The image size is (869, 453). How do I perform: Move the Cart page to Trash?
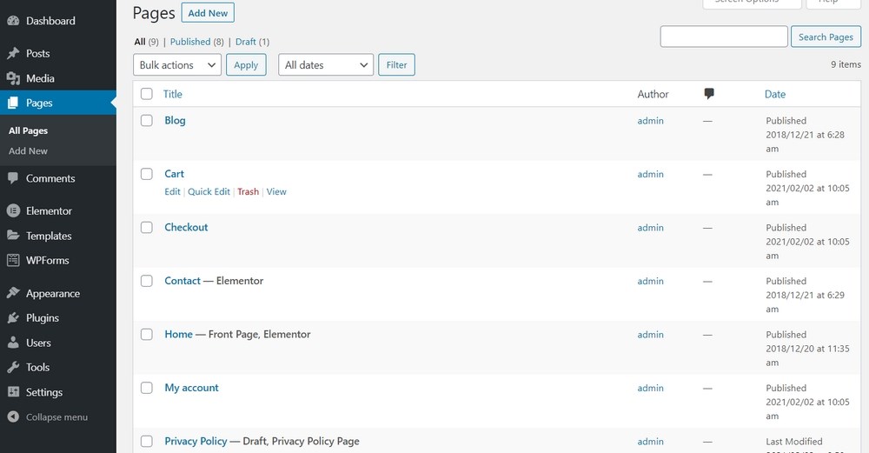click(249, 191)
